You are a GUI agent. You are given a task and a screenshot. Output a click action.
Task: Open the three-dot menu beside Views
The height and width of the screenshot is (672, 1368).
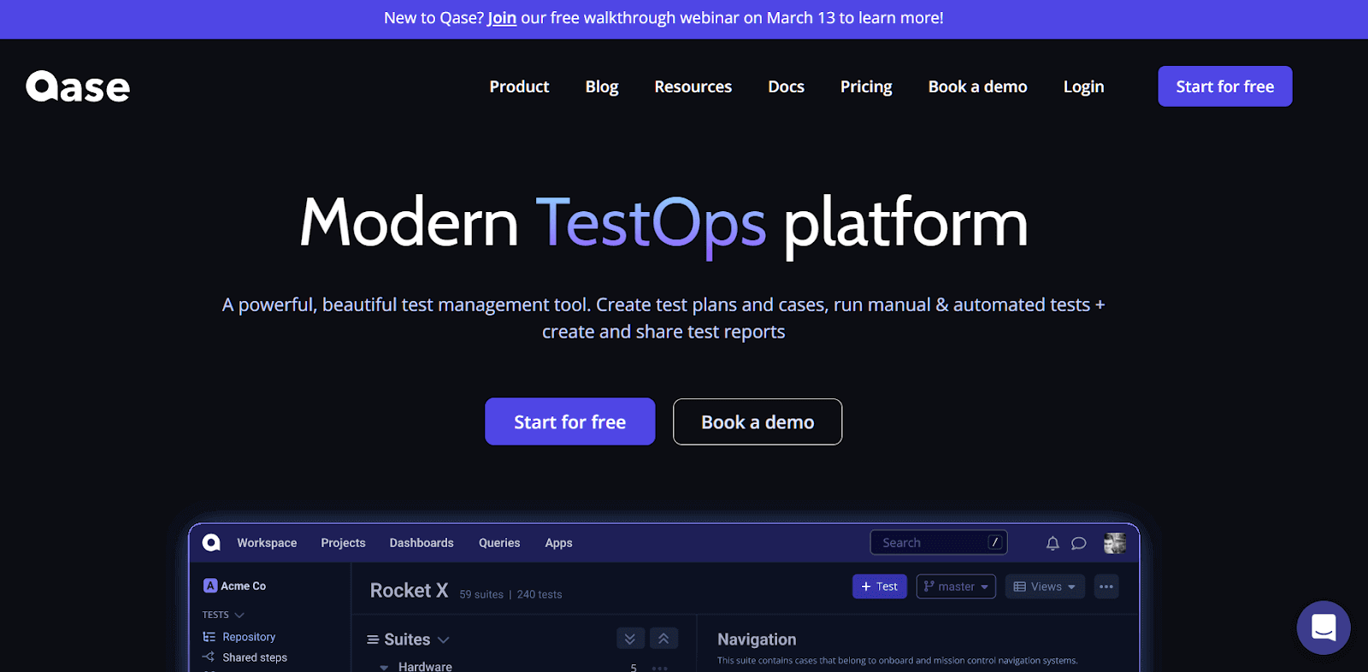click(1106, 587)
